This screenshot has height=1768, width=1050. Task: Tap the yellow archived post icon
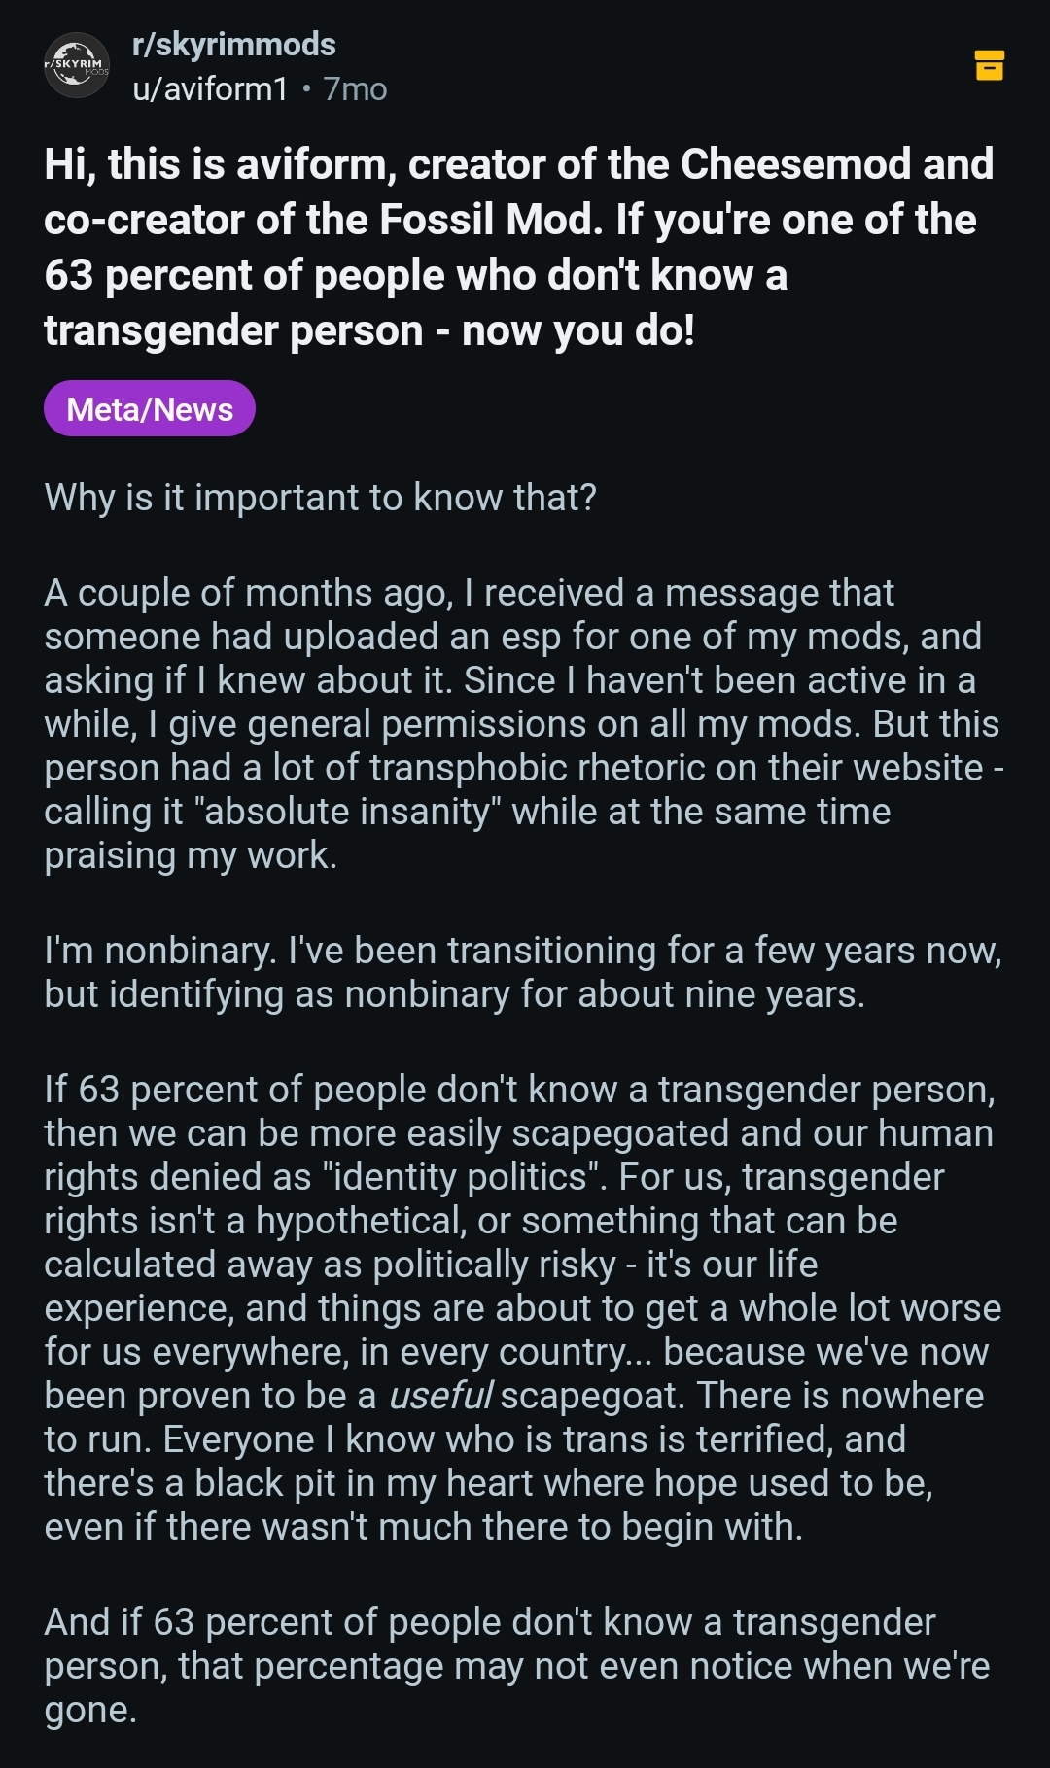(989, 65)
